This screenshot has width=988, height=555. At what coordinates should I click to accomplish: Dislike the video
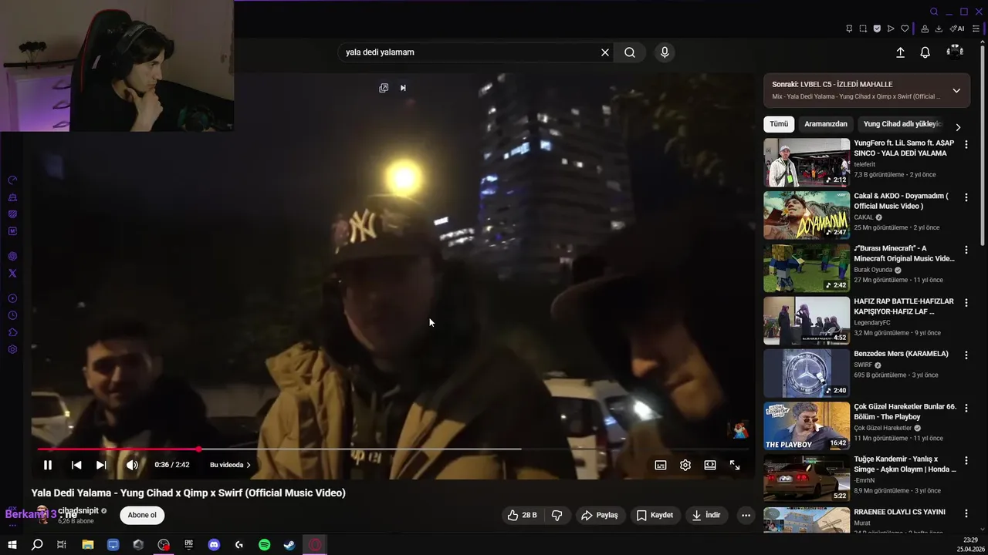pos(557,515)
